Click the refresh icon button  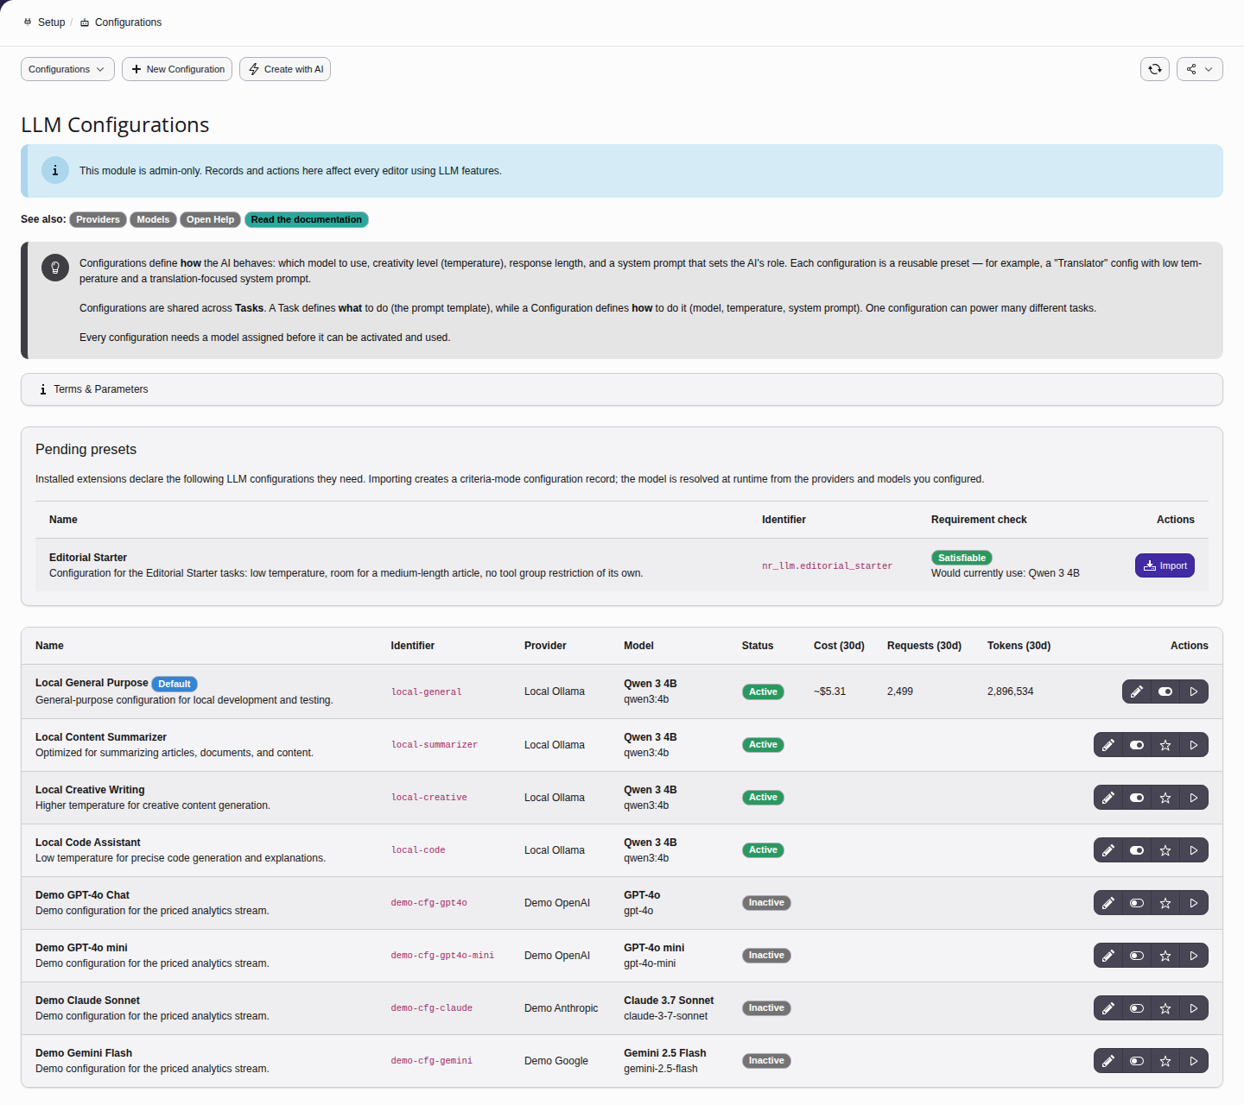(x=1155, y=69)
